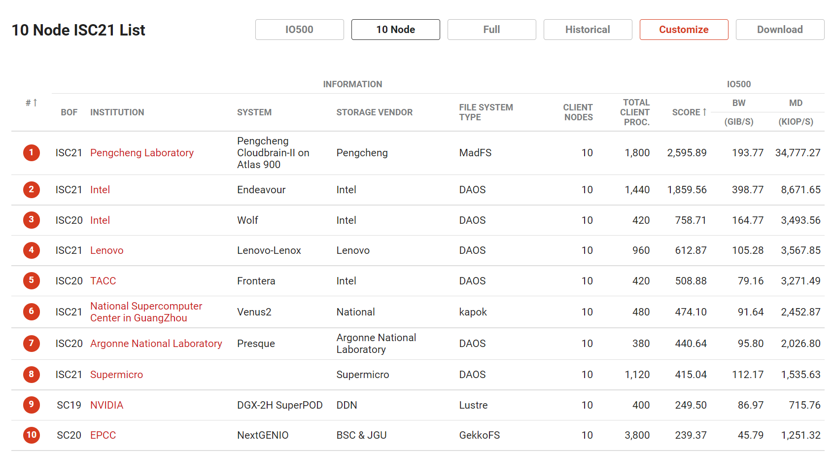Click the total client proc value 3,800
Viewport: 833px width, 453px height.
pos(637,435)
